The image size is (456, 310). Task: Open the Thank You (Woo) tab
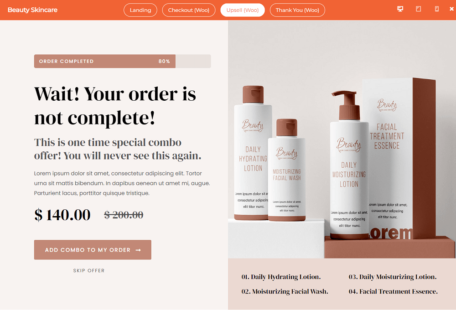point(297,10)
